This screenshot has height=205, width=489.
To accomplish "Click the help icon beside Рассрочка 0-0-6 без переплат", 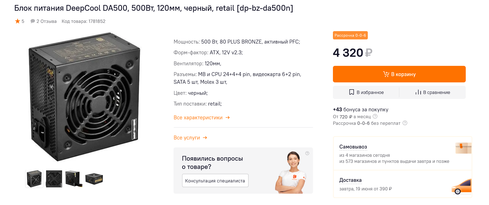I will (405, 123).
